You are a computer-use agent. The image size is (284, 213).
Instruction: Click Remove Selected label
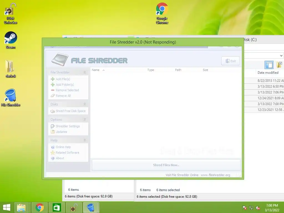[x=67, y=90]
